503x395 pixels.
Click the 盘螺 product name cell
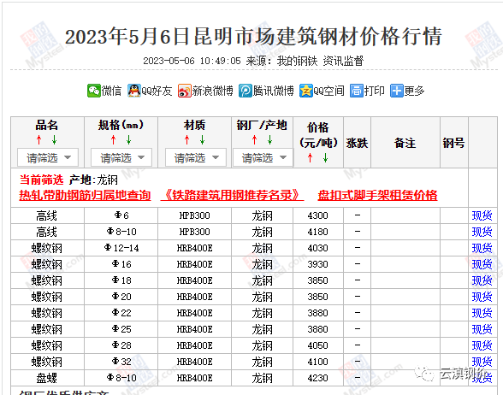(x=47, y=378)
